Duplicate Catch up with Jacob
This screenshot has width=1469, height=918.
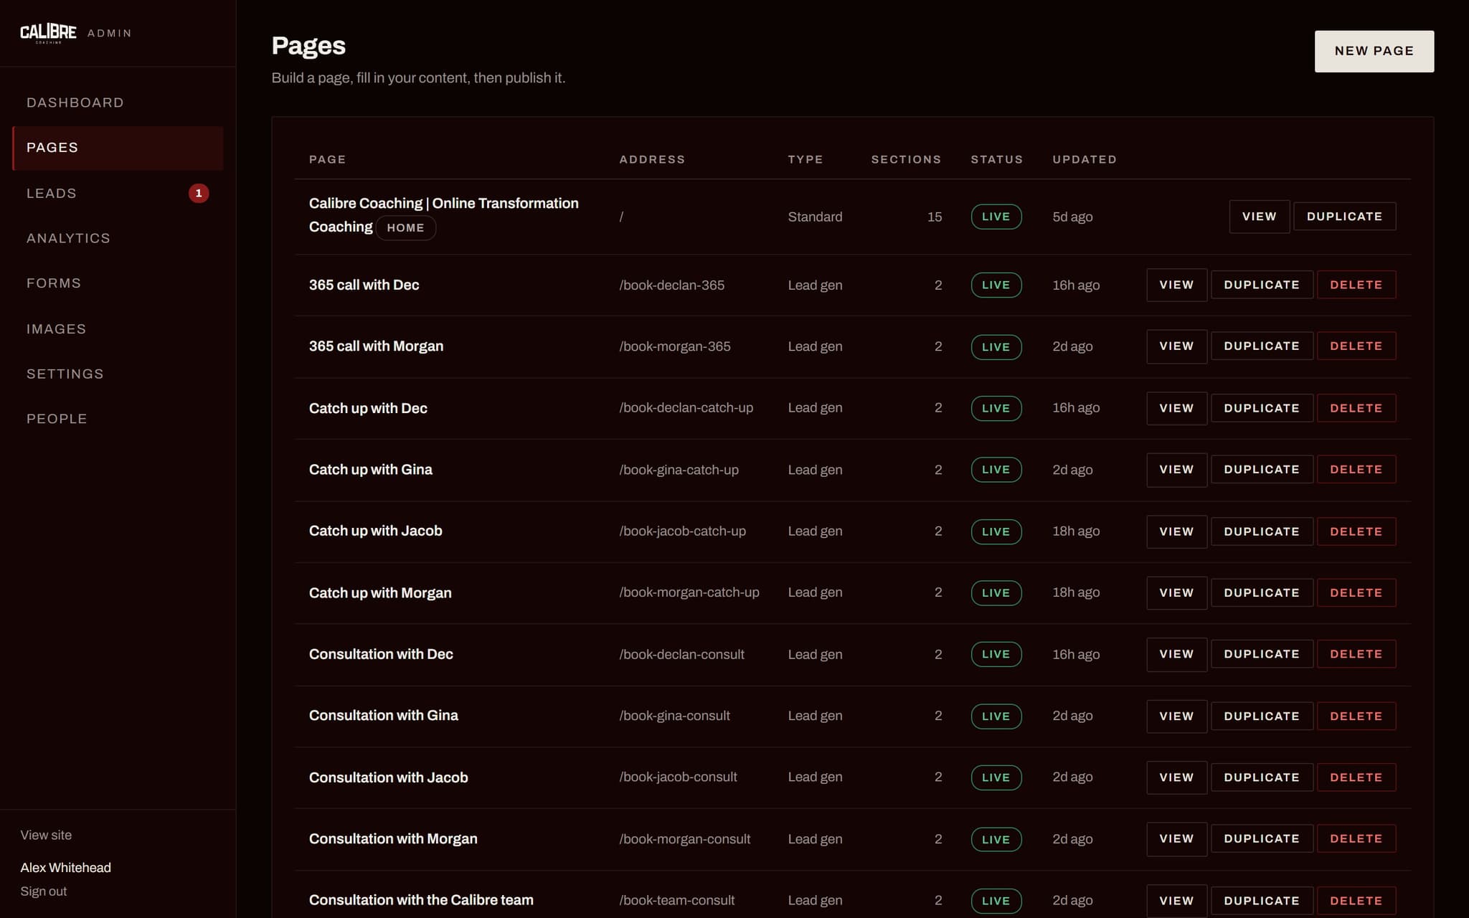pos(1262,531)
